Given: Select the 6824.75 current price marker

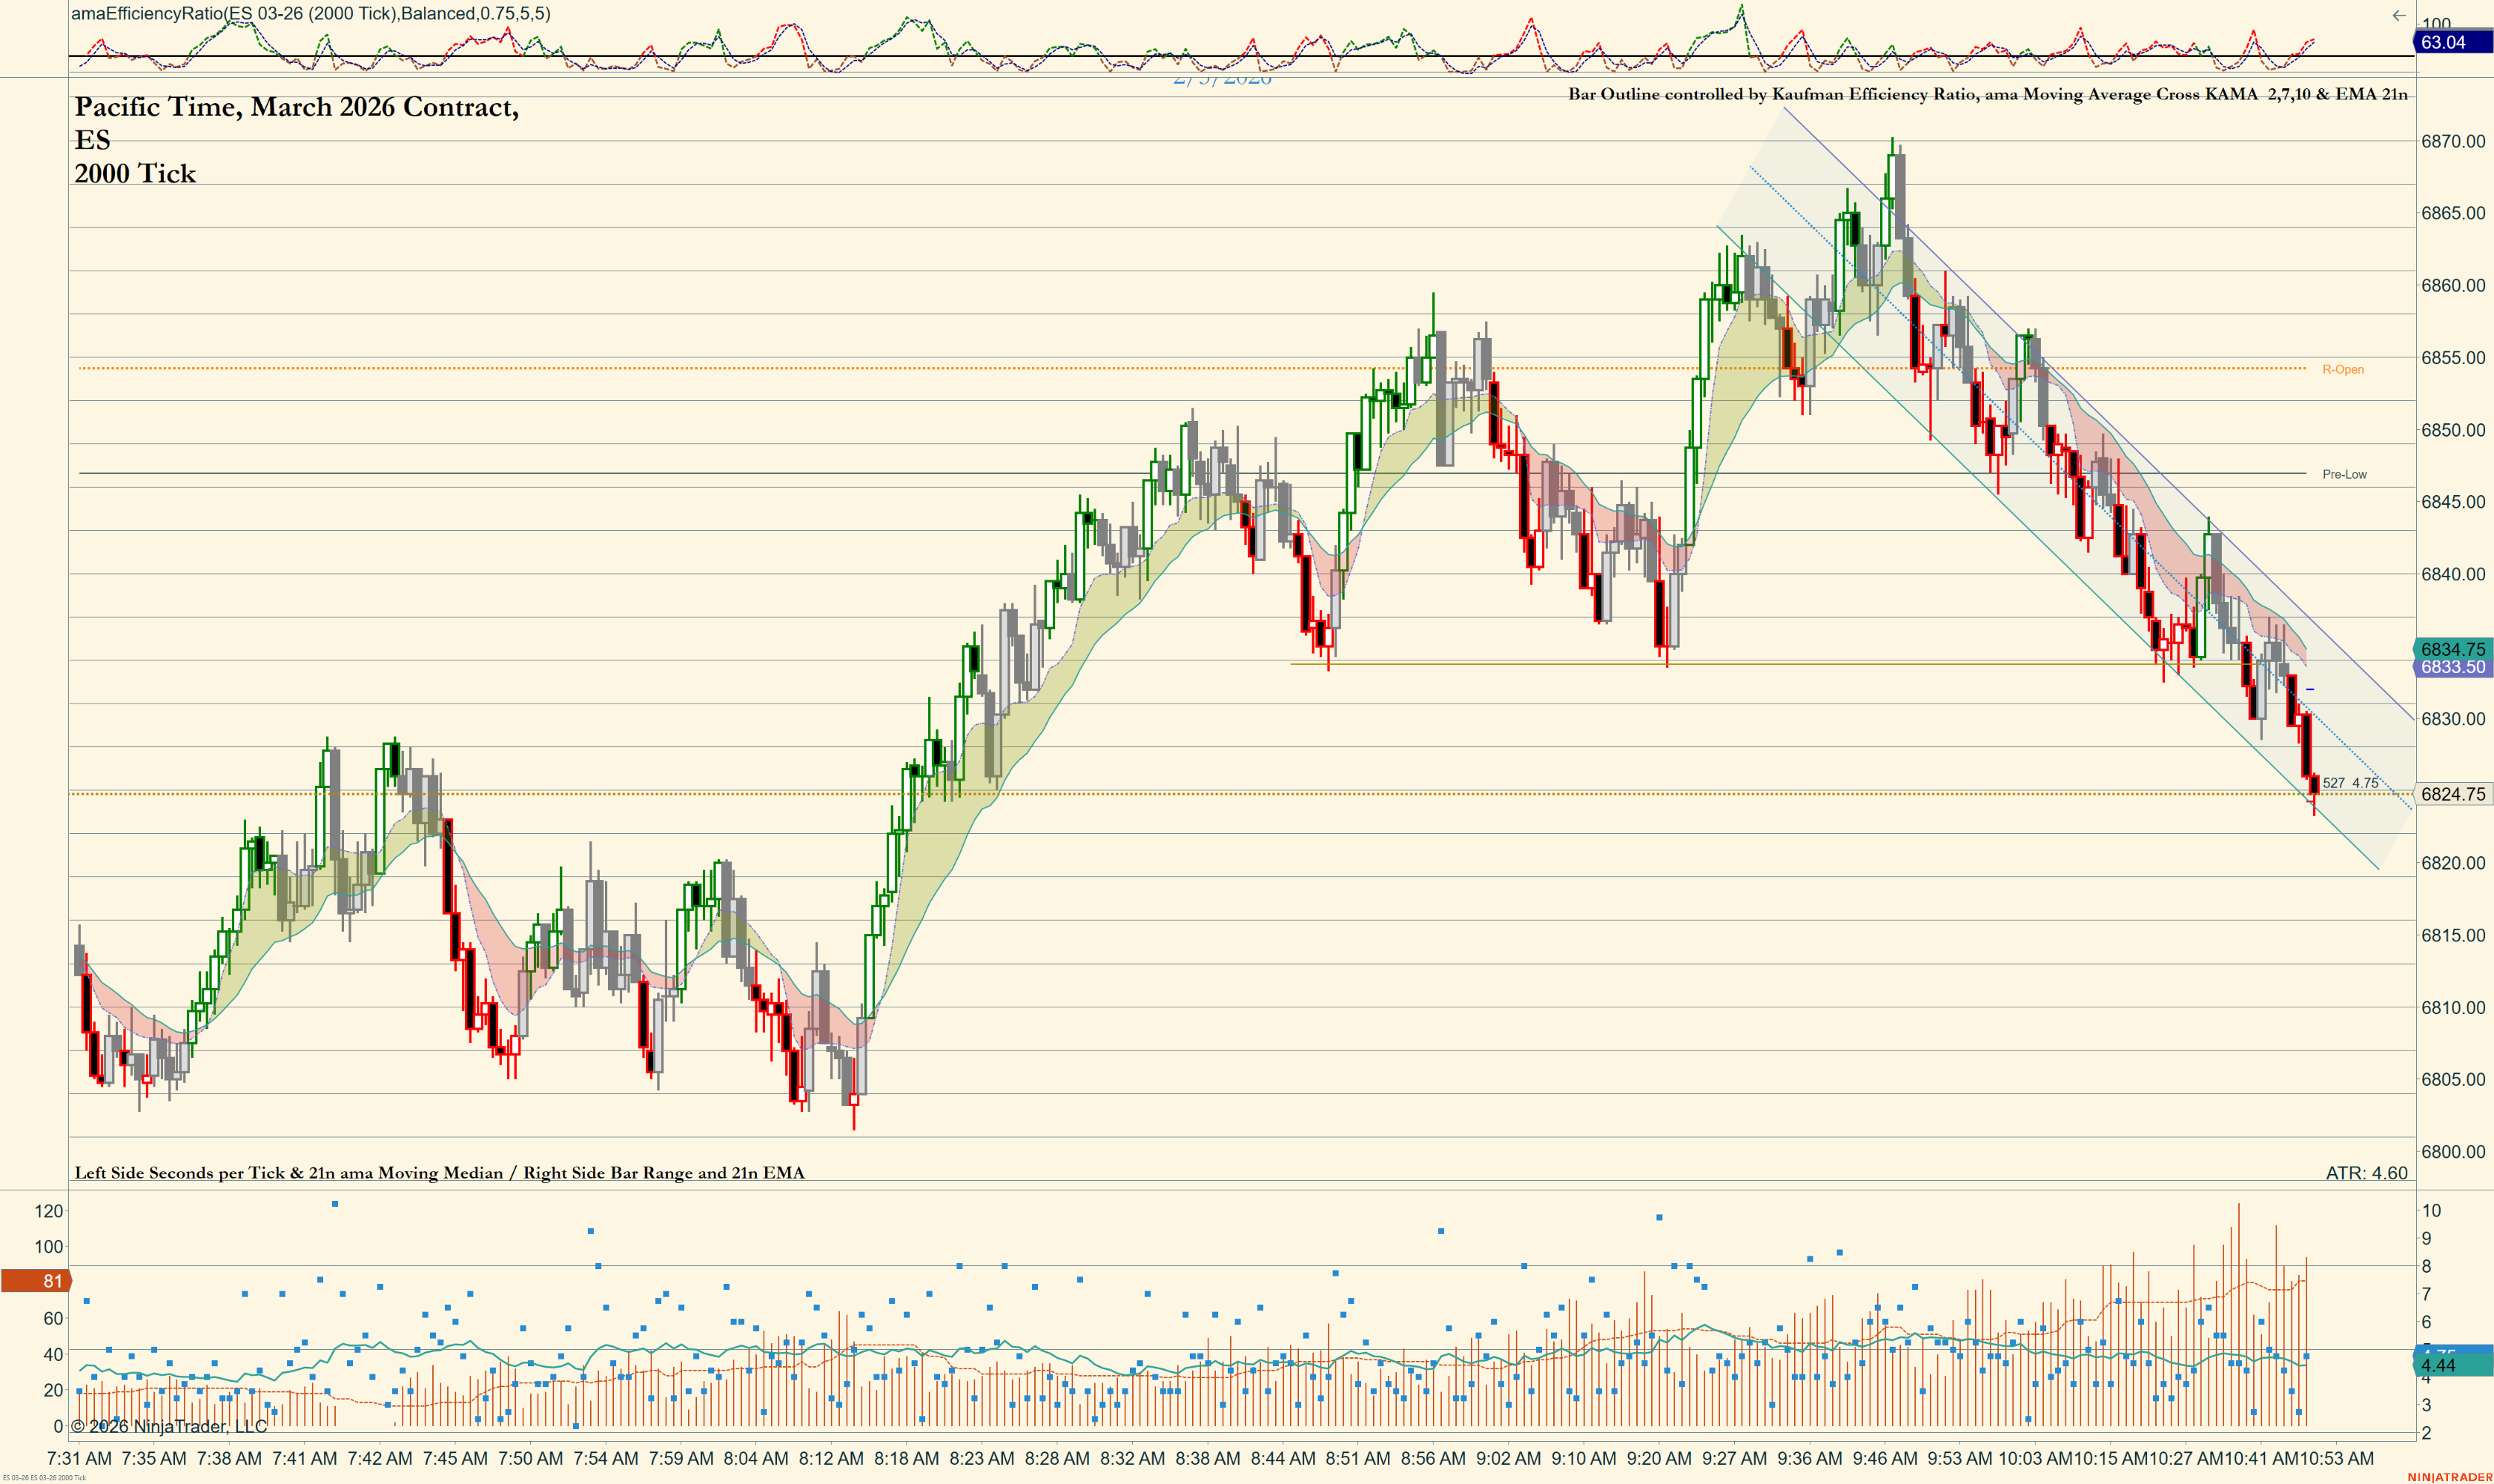Looking at the screenshot, I should pos(2452,794).
